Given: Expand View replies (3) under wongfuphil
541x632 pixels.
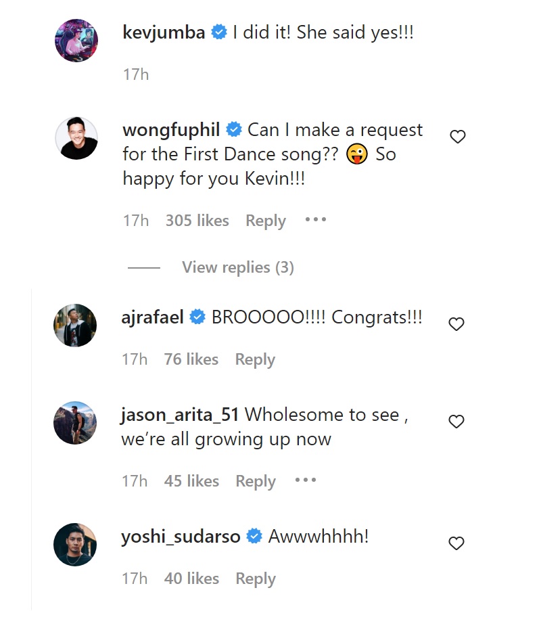Looking at the screenshot, I should [237, 267].
